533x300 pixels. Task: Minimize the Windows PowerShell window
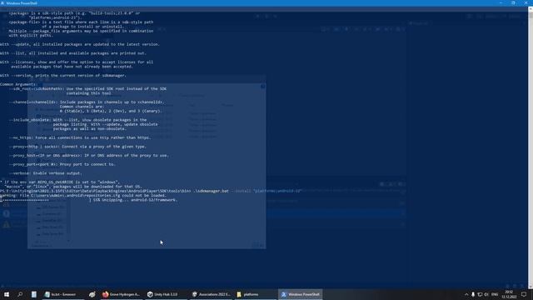point(501,3)
